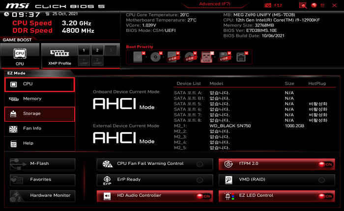This screenshot has height=211, width=344.
Task: Select XMP profile 2 button
Action: 97,50
